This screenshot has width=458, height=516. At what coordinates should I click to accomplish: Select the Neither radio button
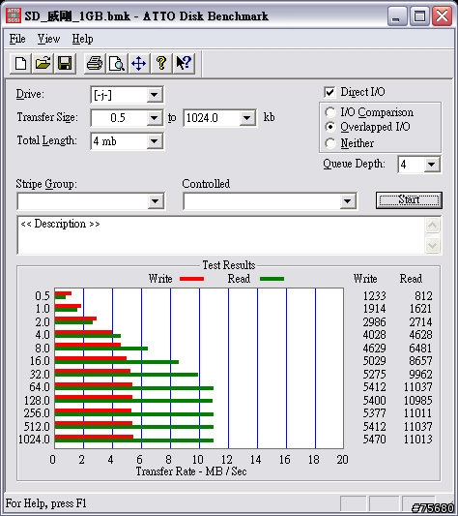[329, 143]
